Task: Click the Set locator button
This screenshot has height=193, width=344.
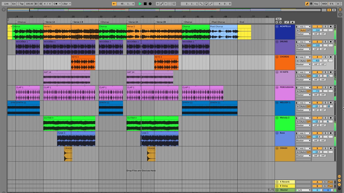Action: 278,19
